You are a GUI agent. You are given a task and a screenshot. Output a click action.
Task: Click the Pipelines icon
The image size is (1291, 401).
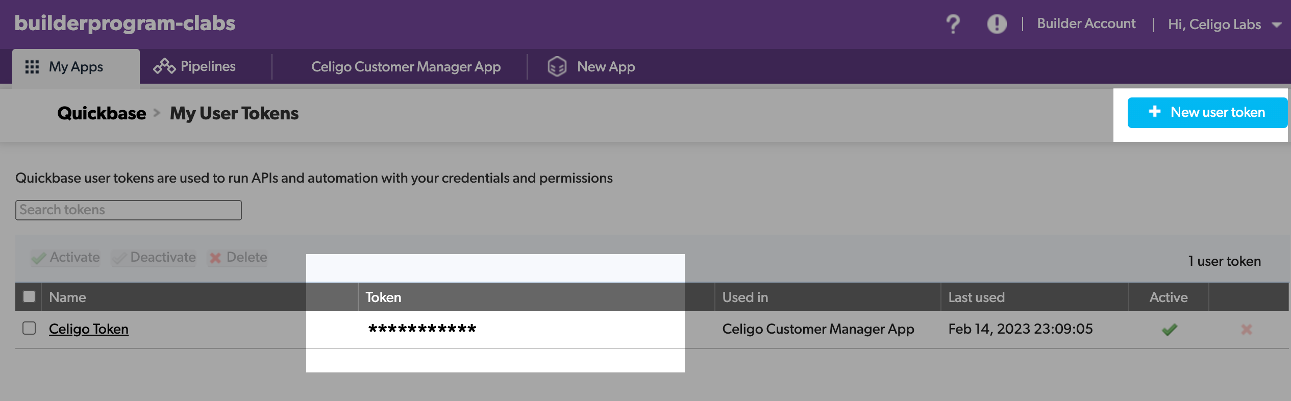pyautogui.click(x=164, y=66)
